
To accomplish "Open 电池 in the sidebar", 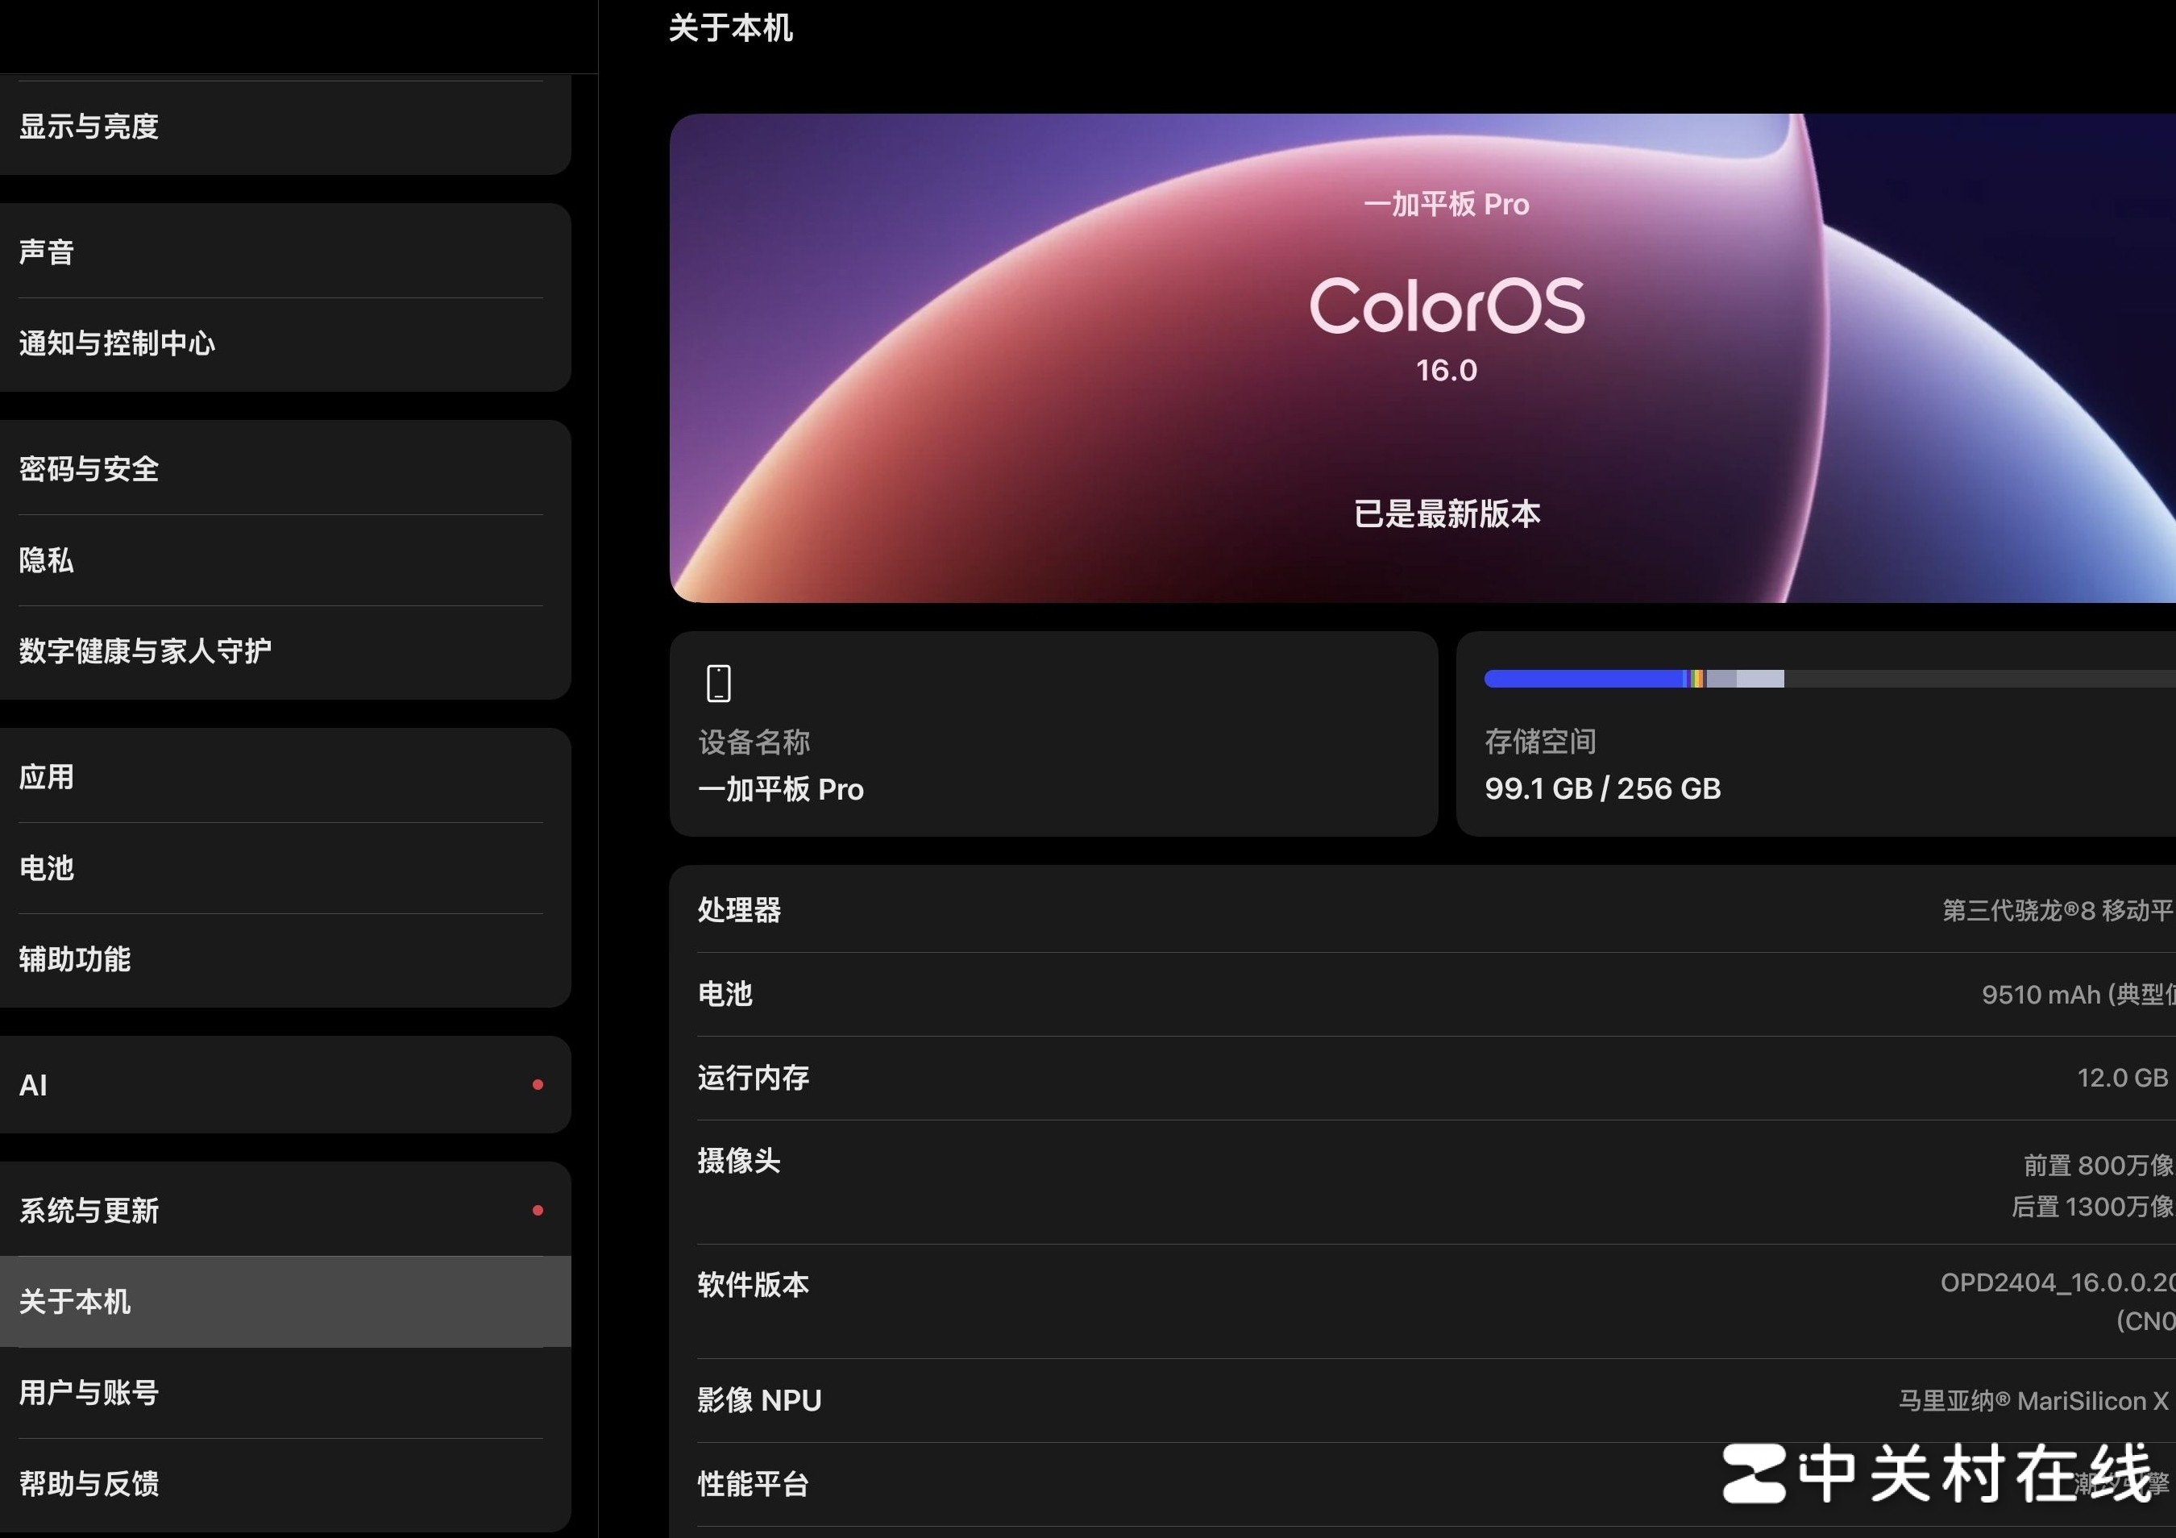I will 45,868.
